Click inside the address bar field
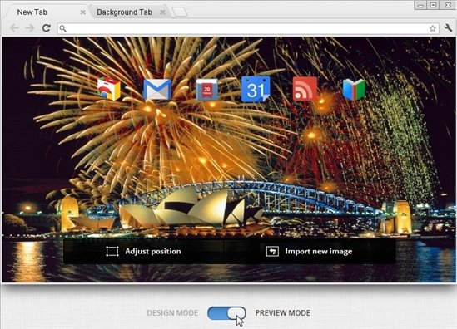 pos(248,28)
